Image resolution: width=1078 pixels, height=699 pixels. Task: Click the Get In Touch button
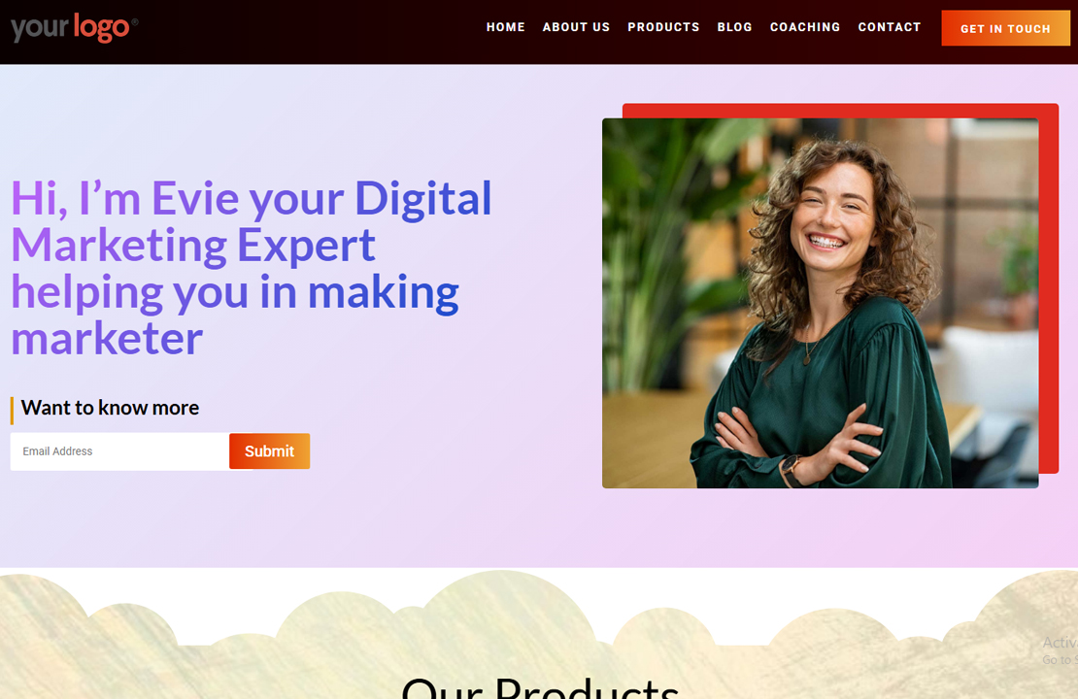1005,28
